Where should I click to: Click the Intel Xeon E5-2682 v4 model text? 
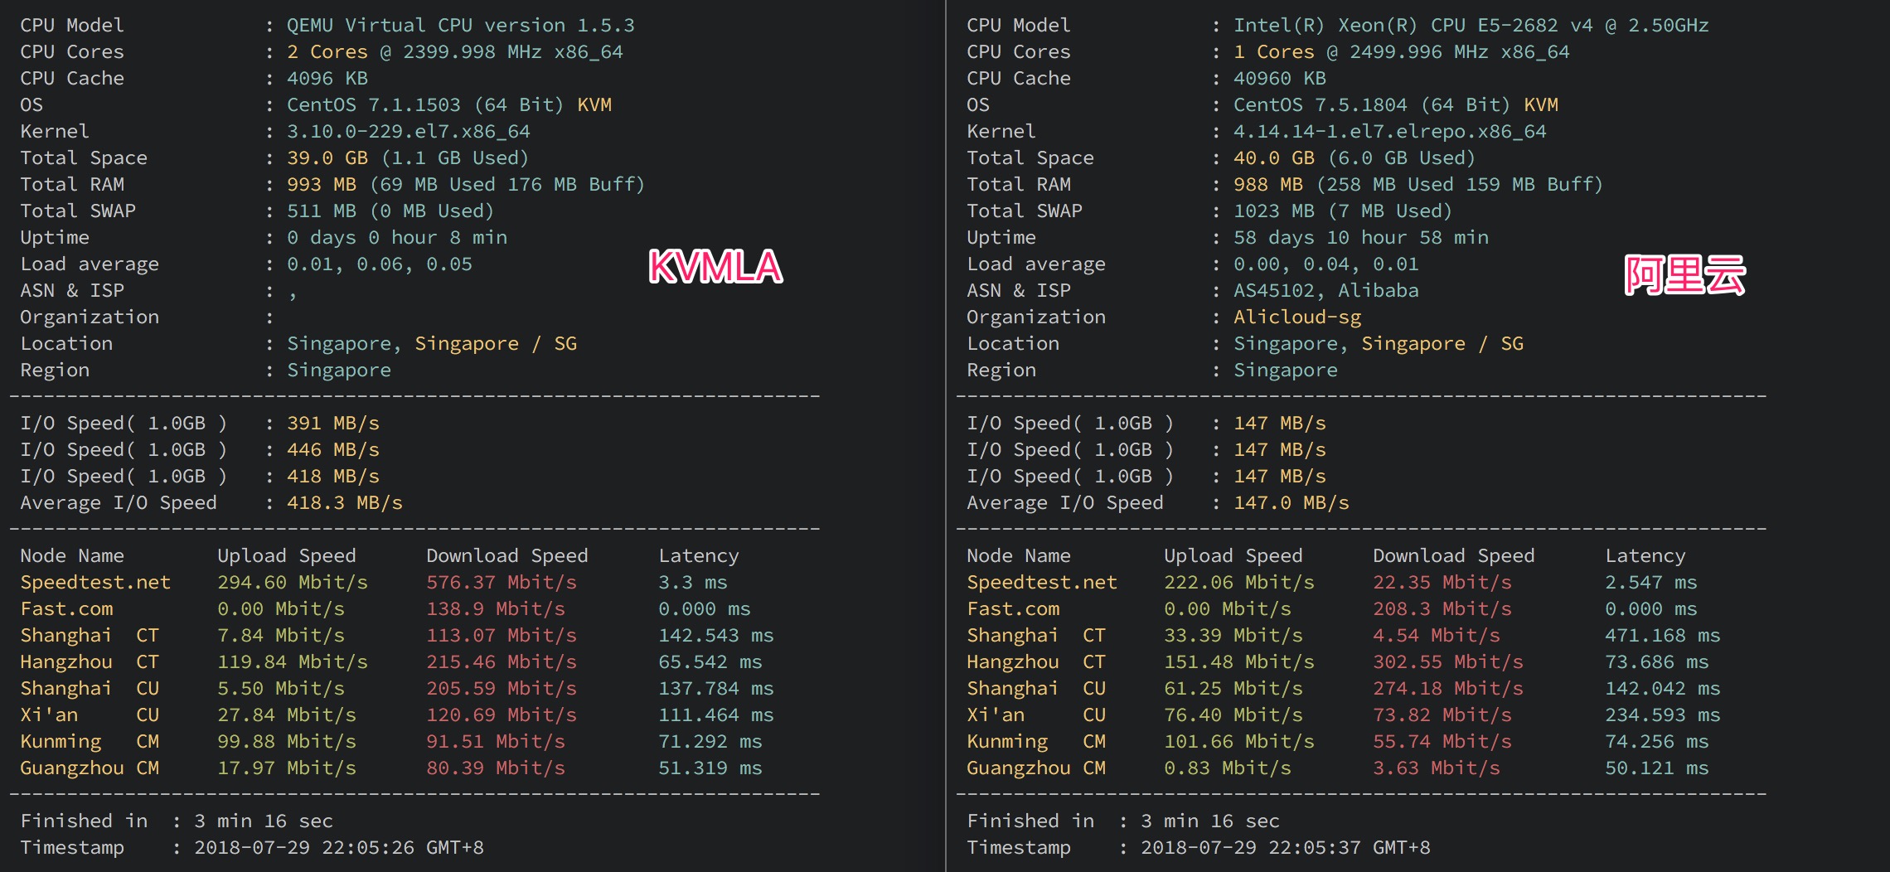[1471, 26]
